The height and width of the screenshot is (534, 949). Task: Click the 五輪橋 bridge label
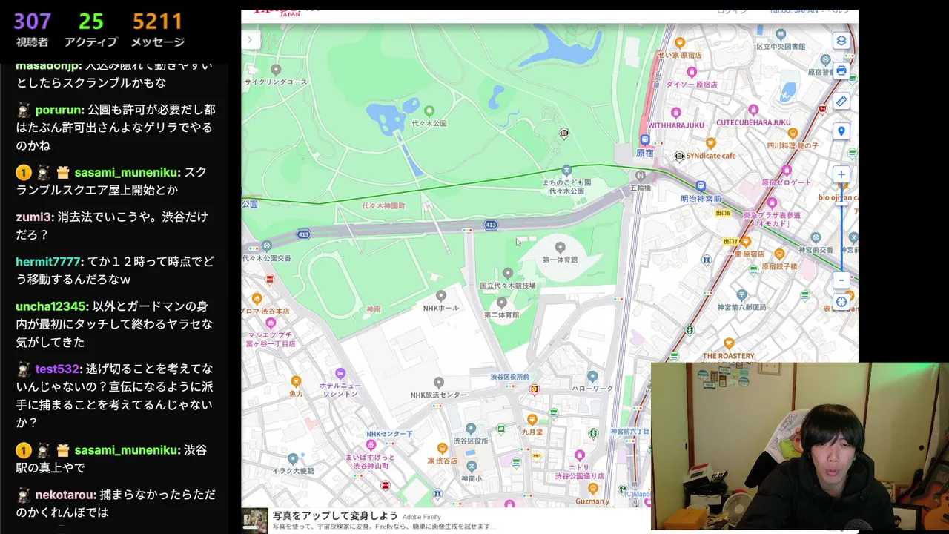click(x=640, y=188)
